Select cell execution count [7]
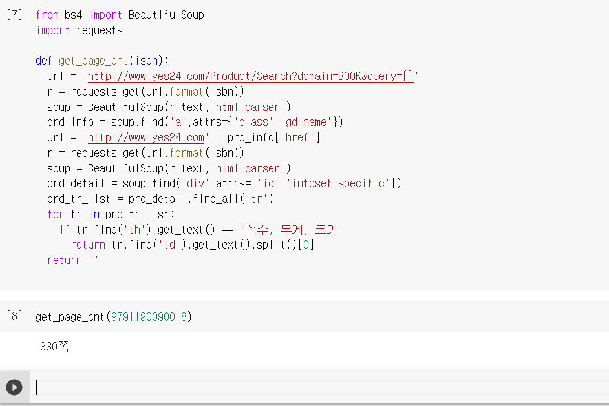Viewport: 609px width, 406px height. pyautogui.click(x=15, y=15)
